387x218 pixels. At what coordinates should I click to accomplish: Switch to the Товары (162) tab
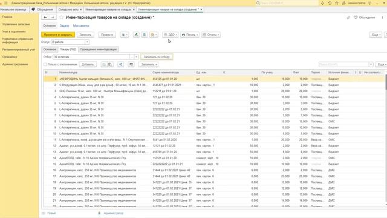(x=68, y=50)
